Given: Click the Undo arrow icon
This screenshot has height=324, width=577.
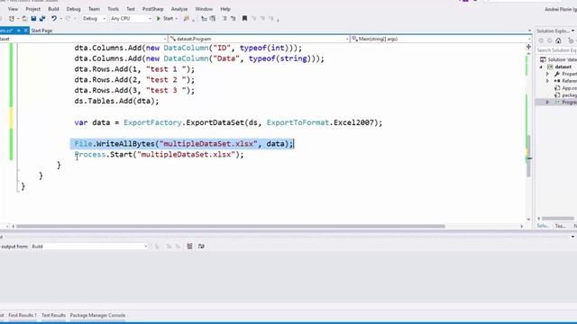Looking at the screenshot, I should (54, 18).
